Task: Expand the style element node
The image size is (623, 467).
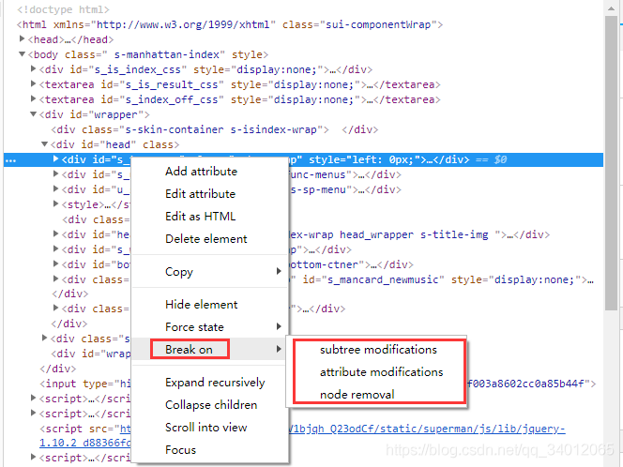Action: (x=55, y=204)
